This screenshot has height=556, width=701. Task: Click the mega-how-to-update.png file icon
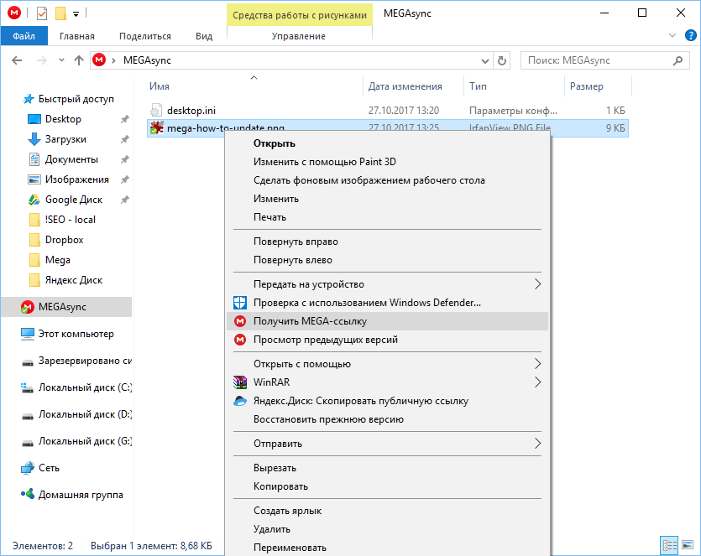[x=156, y=127]
